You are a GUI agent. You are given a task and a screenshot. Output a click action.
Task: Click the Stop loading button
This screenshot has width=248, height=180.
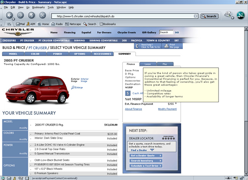43,16
